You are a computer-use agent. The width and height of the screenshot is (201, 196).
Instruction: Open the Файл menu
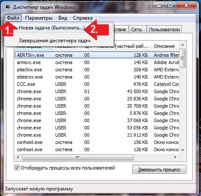[x=13, y=18]
